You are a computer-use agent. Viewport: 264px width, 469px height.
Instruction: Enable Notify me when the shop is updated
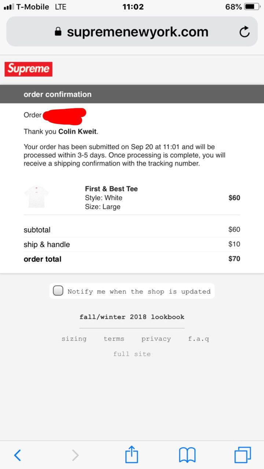pos(58,291)
